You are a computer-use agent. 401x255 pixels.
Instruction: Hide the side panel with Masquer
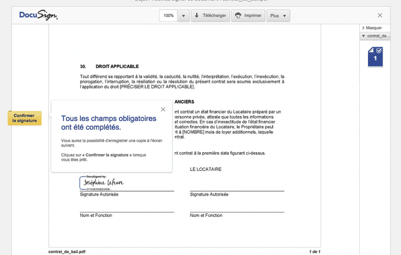372,27
